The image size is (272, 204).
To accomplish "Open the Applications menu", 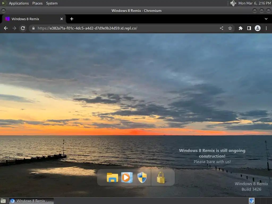I will (19, 3).
